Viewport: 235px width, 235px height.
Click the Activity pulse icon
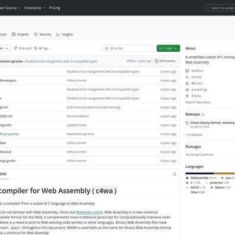pyautogui.click(x=187, y=77)
